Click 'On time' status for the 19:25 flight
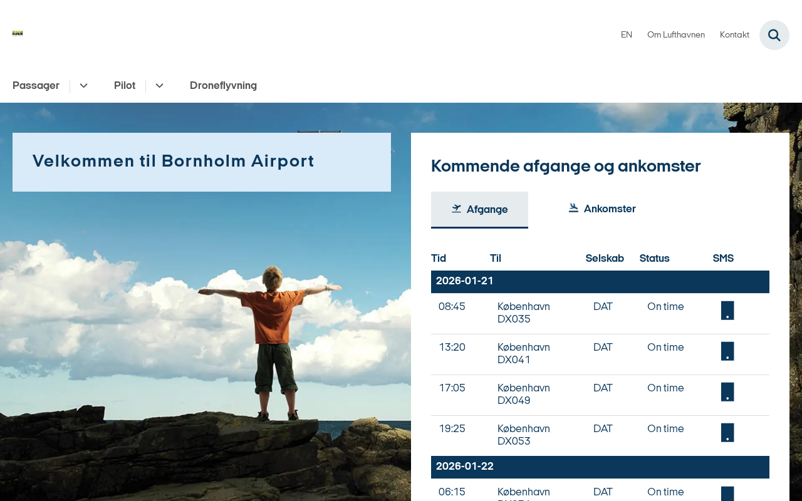The height and width of the screenshot is (501, 802). click(x=665, y=429)
